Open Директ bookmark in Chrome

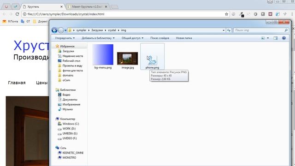coord(41,22)
